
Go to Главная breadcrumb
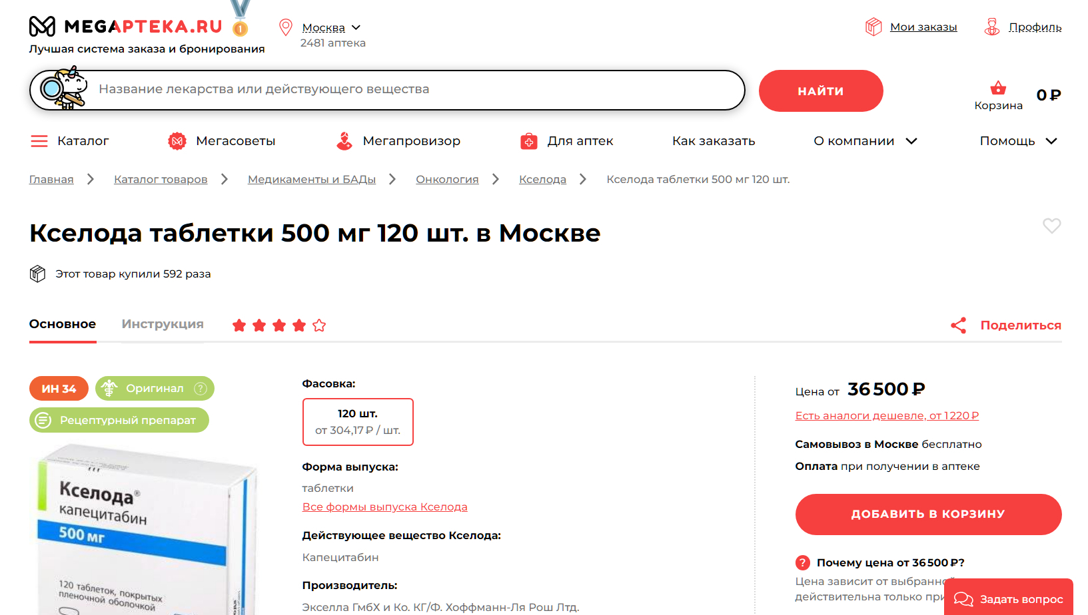(51, 179)
